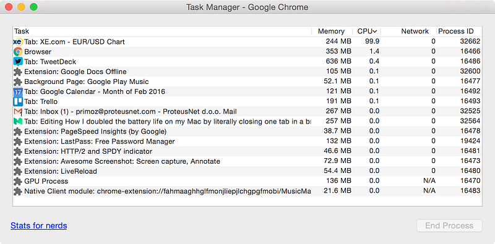Select the Tab: Editing How I doubled row
Viewport: 495px width, 244px height.
[247, 121]
